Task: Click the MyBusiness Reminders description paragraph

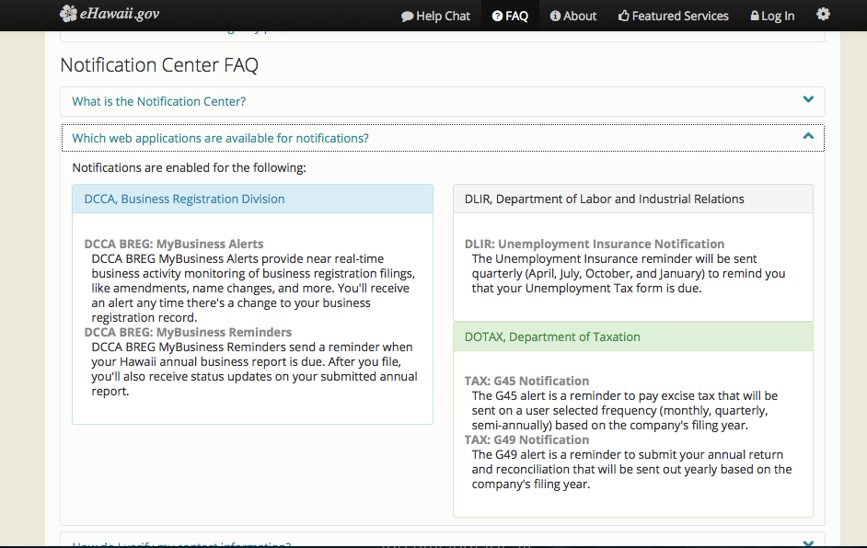Action: pyautogui.click(x=254, y=369)
